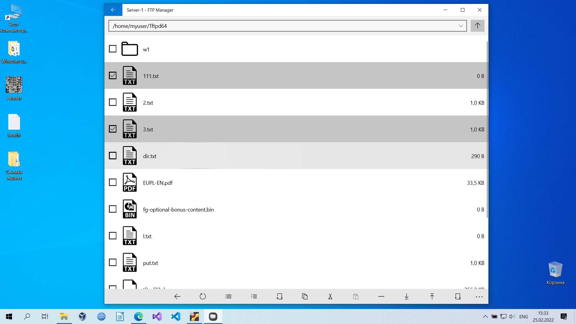Click the refresh directory icon
Screen dimensions: 576x324
203,296
